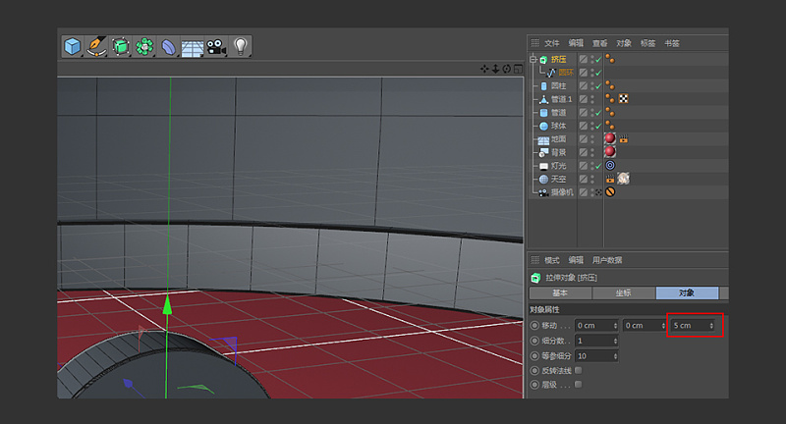The height and width of the screenshot is (424, 786).
Task: Enable the 层级 checkbox
Action: [x=578, y=384]
